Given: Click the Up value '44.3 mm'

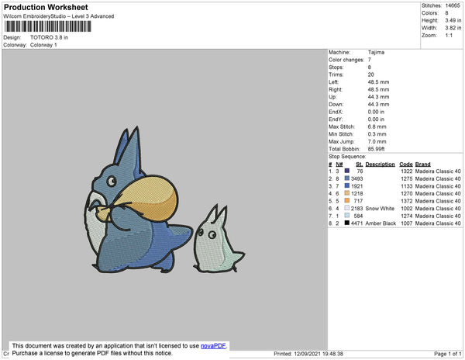Looking at the screenshot, I should pos(378,97).
